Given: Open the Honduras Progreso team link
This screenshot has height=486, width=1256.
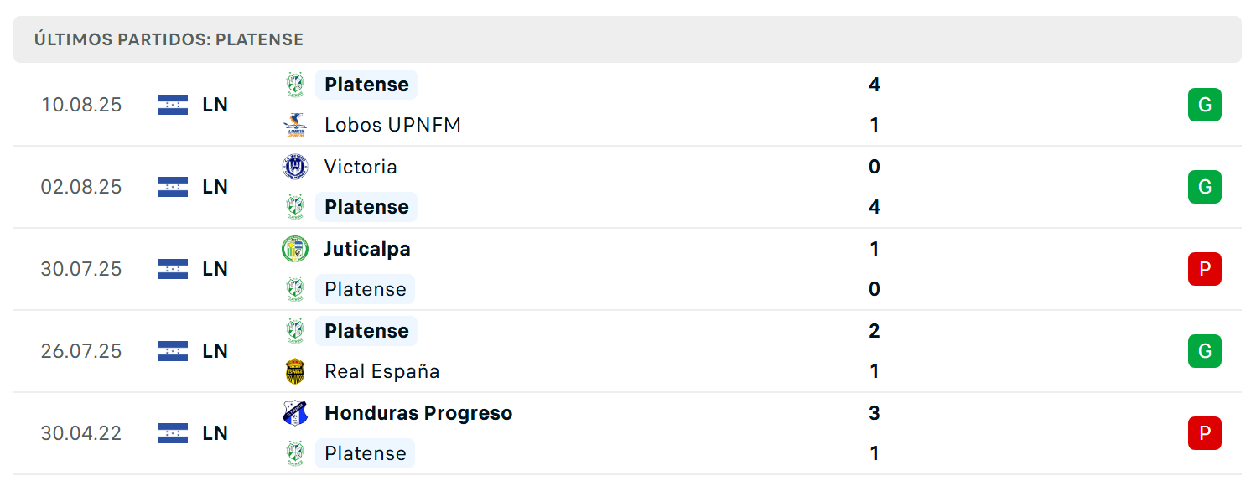Looking at the screenshot, I should tap(418, 413).
